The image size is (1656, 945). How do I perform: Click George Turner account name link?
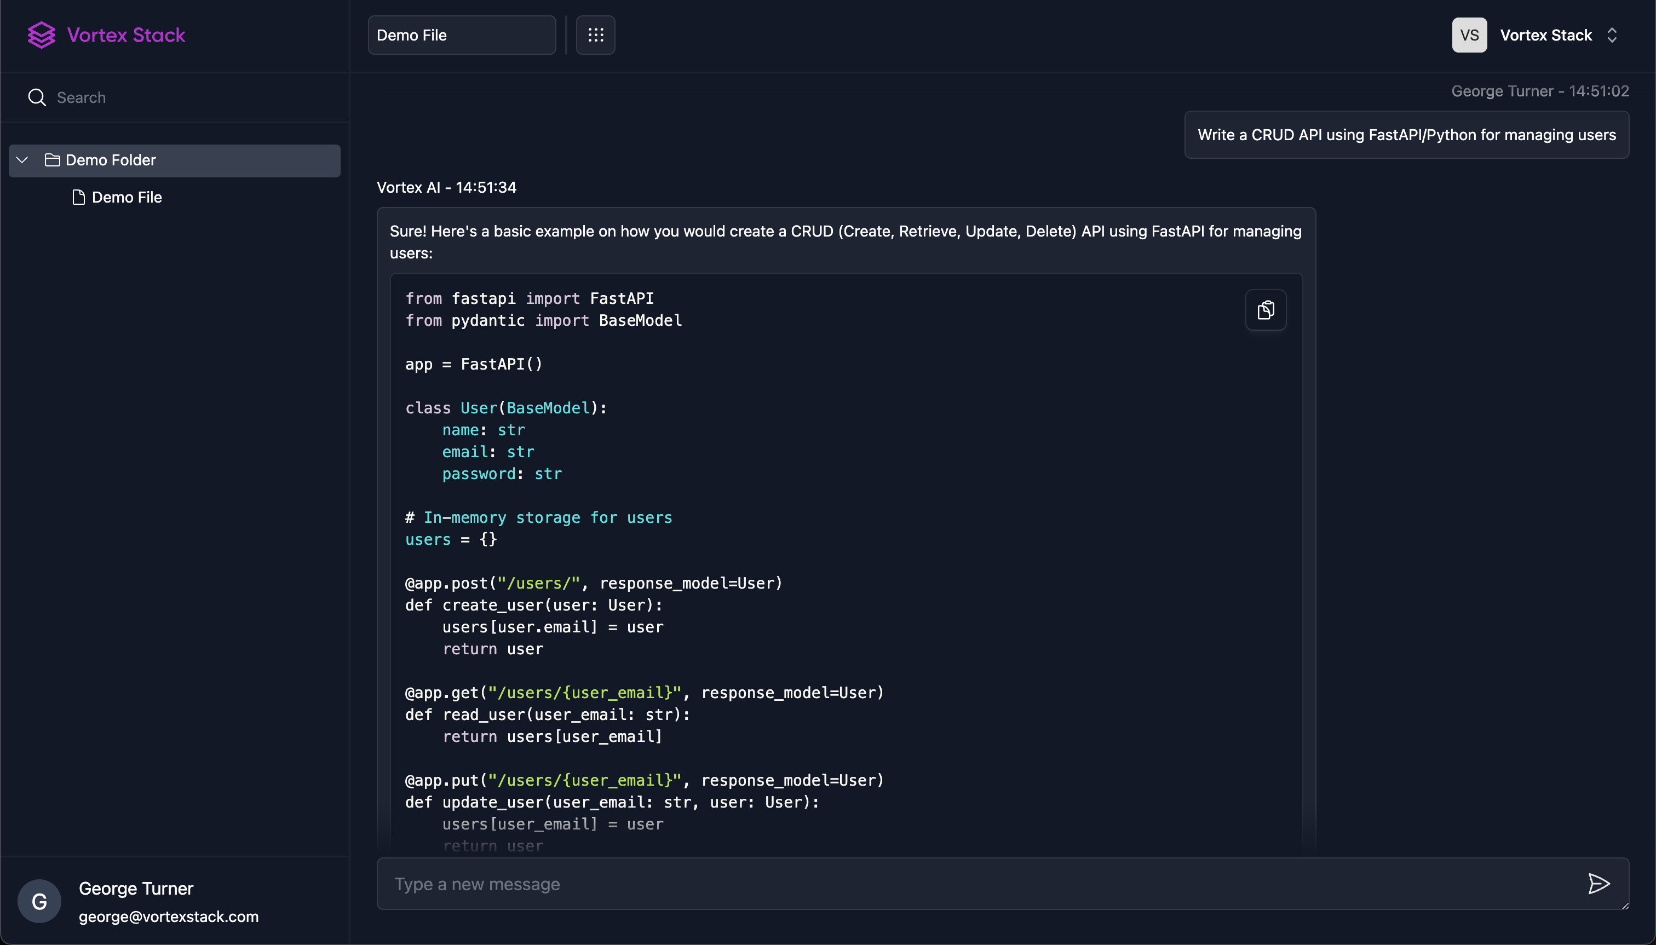pos(135,888)
